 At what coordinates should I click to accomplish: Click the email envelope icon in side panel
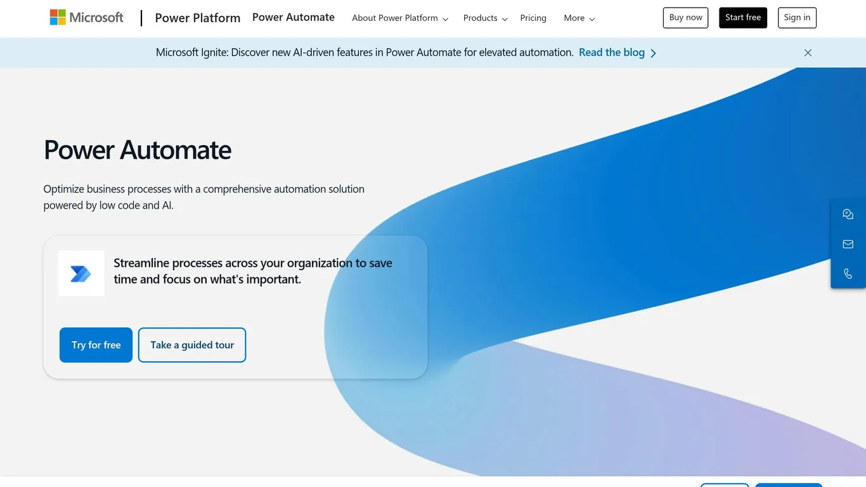coord(848,244)
